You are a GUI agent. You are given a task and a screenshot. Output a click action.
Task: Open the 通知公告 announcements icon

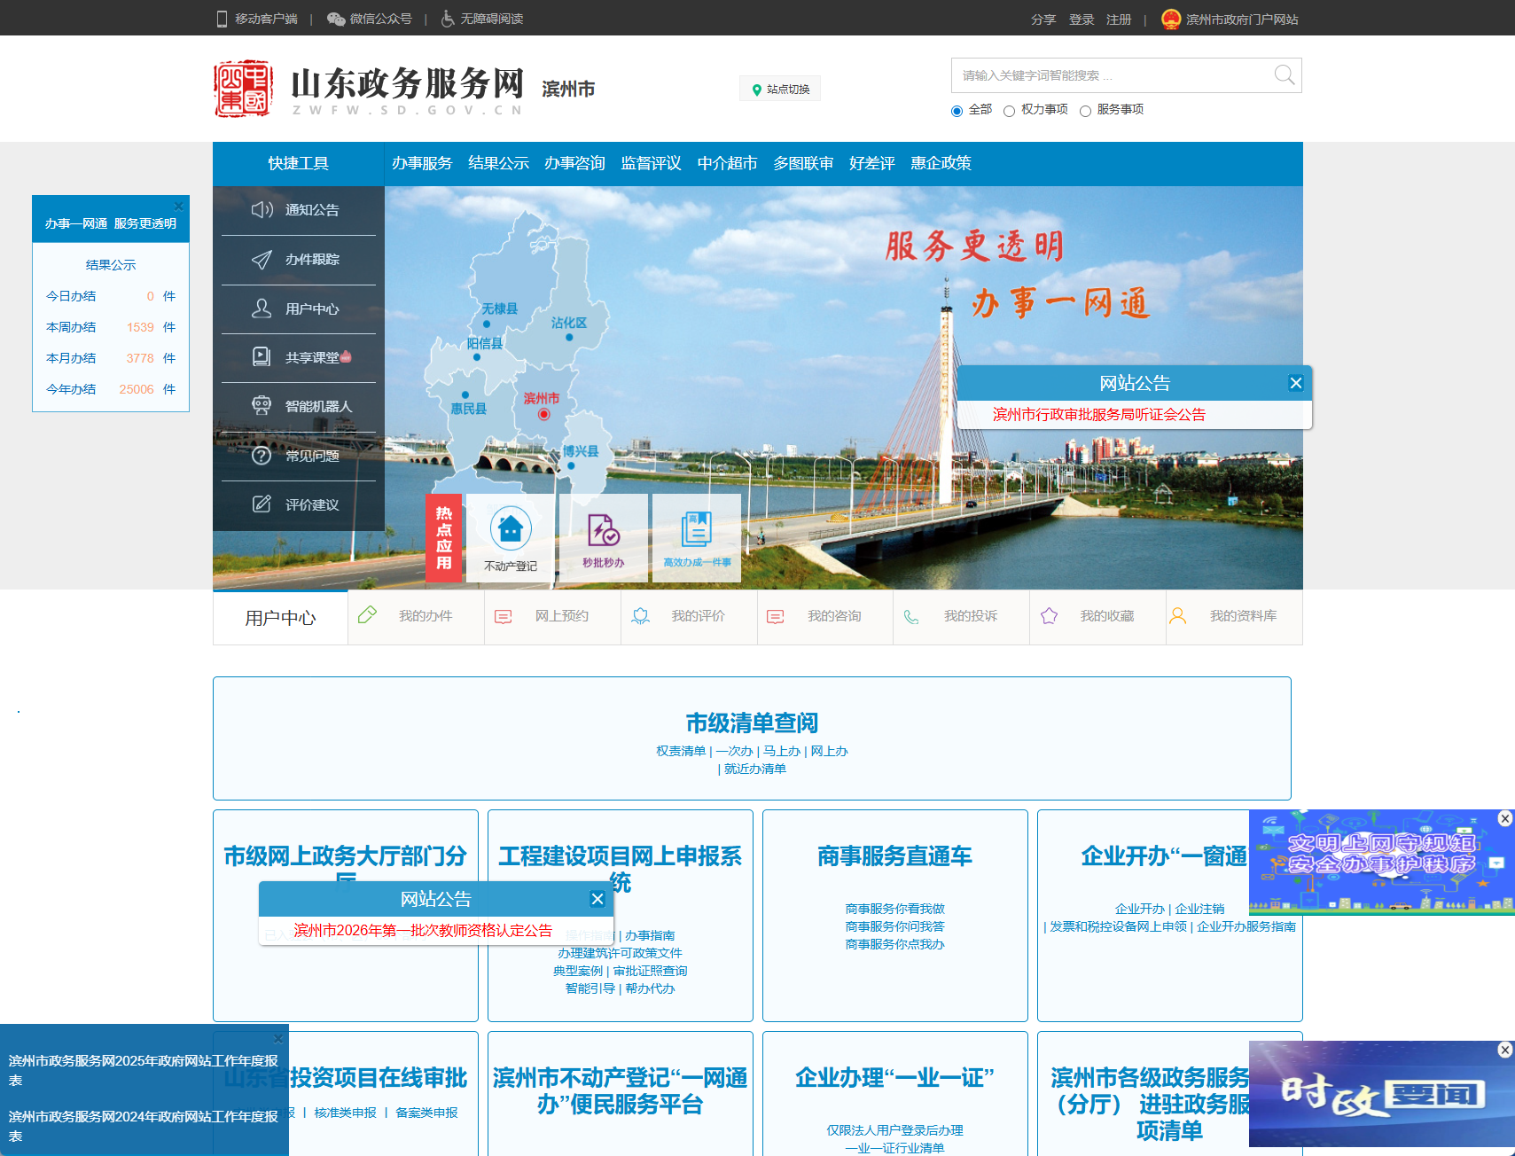click(x=262, y=210)
